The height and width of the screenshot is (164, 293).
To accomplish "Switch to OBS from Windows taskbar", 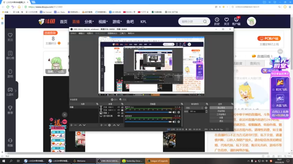I will pos(108,161).
